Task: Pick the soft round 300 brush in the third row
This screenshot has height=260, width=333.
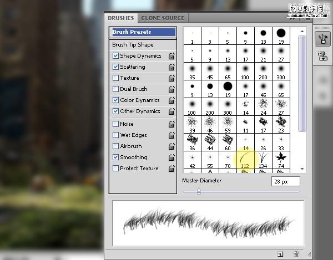Action: click(281, 72)
